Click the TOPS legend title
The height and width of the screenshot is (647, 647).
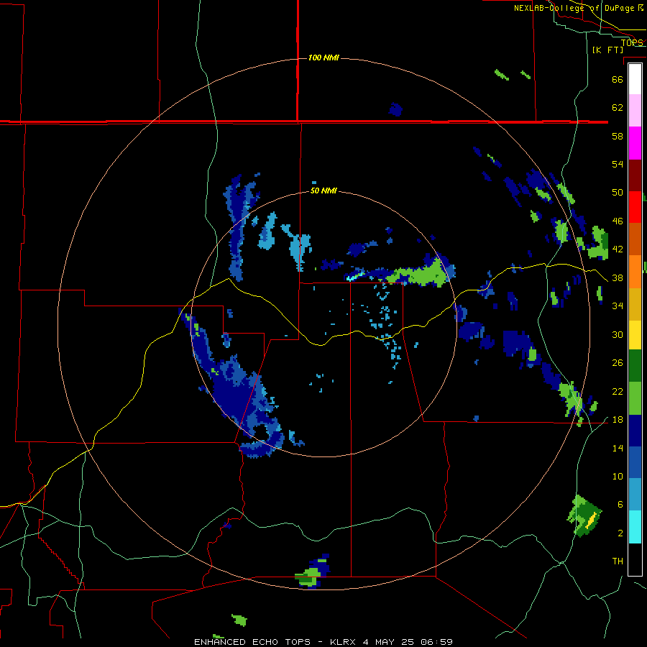click(x=632, y=42)
